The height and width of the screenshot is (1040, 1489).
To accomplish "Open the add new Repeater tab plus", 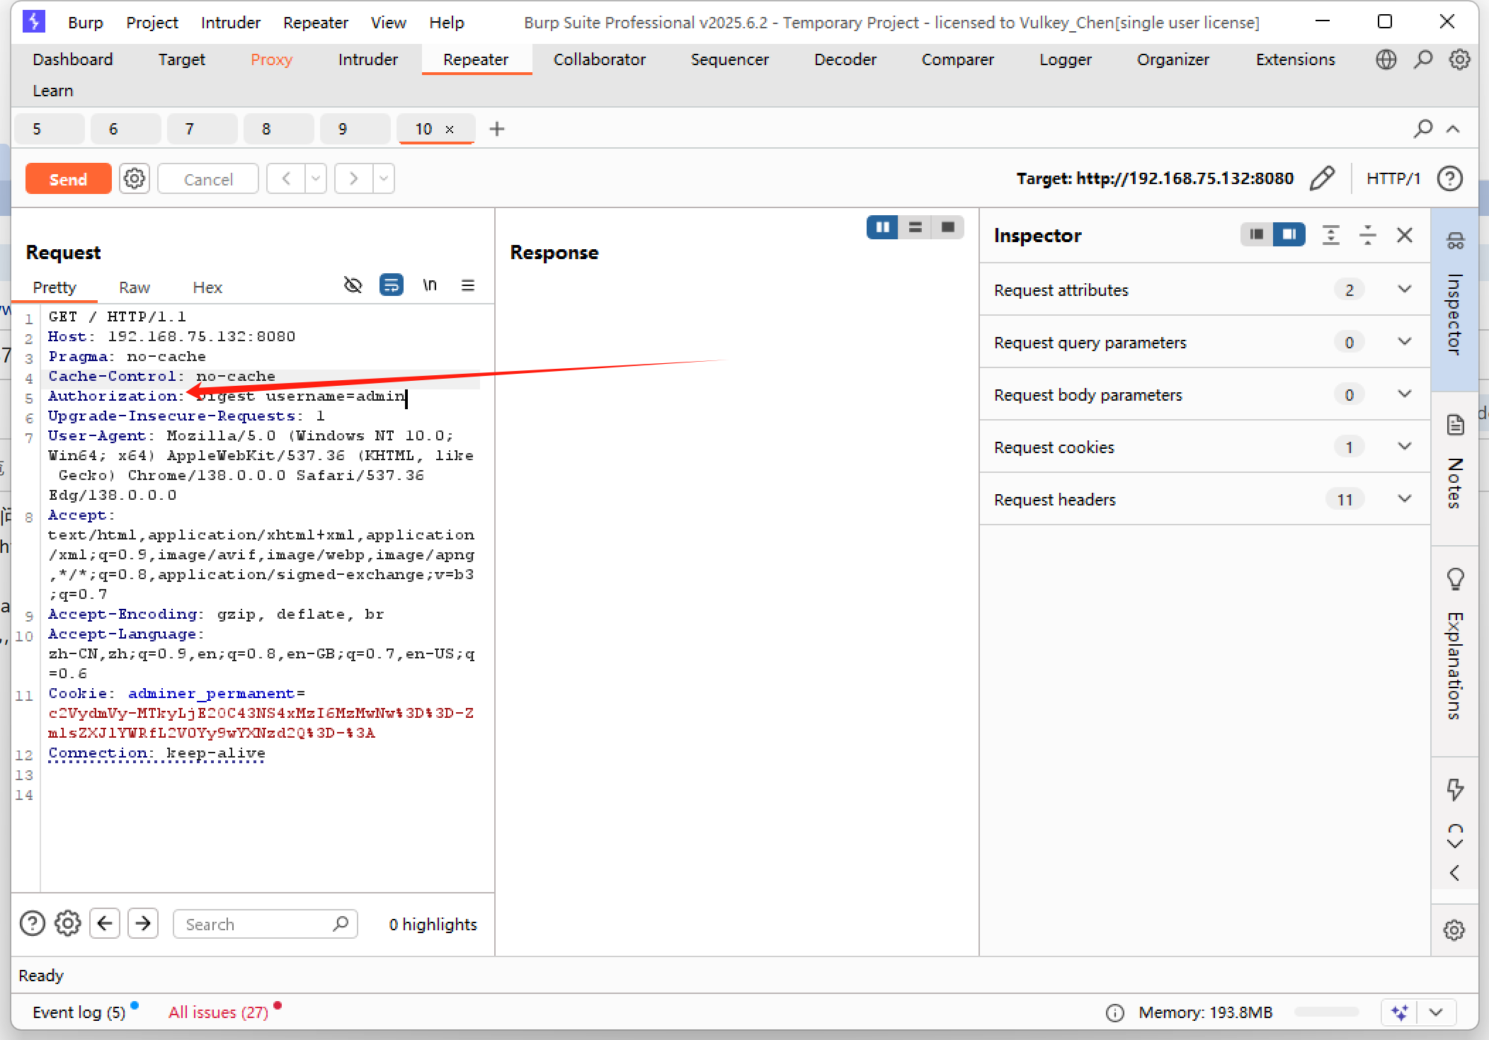I will (x=497, y=129).
